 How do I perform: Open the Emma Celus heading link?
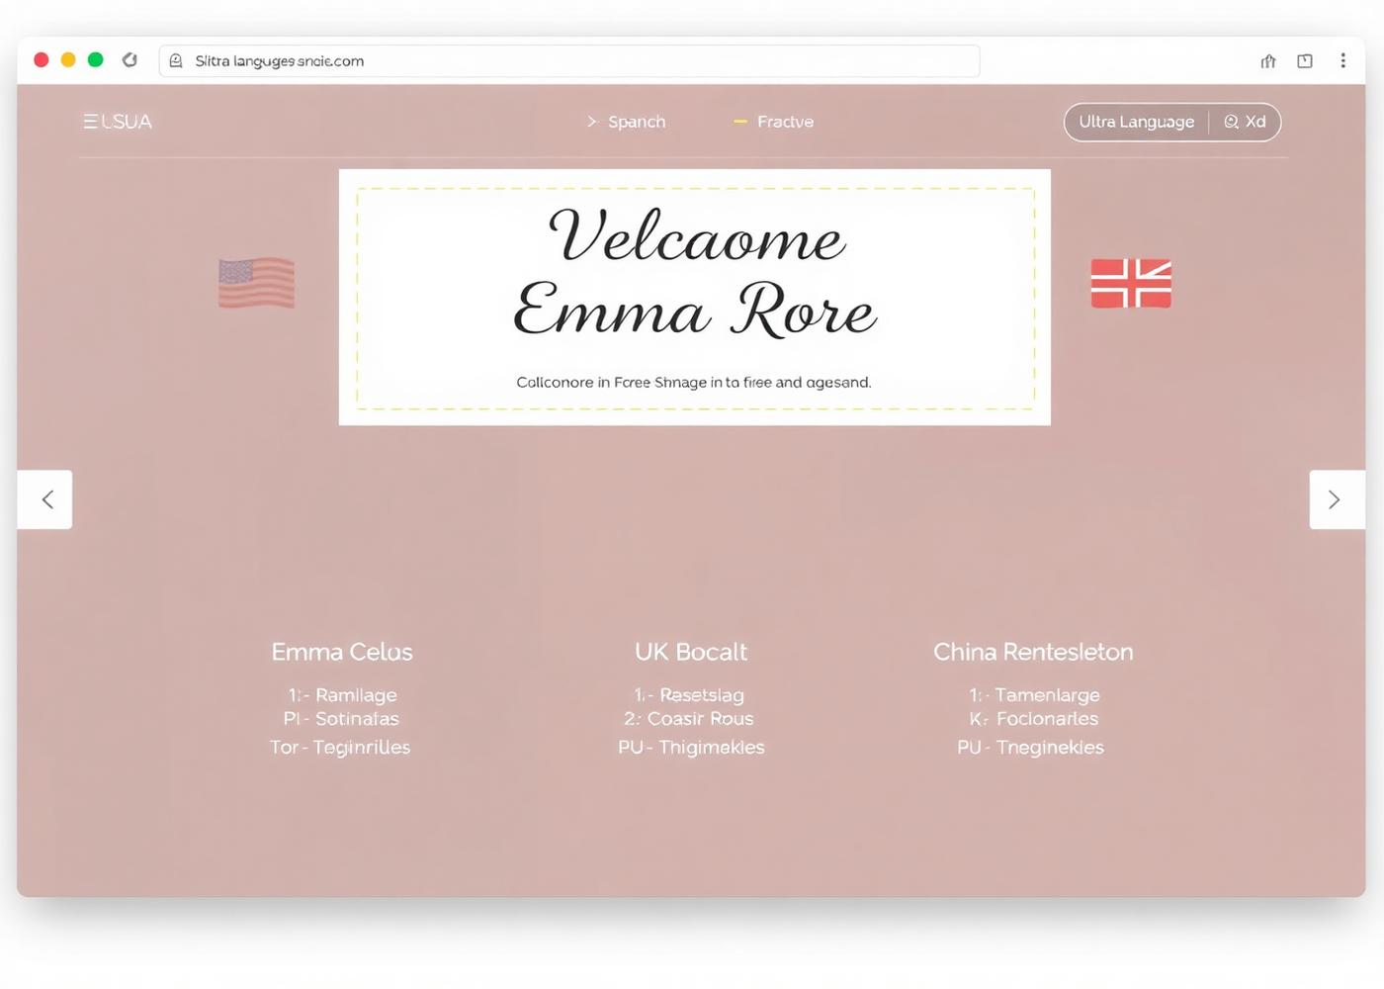coord(342,652)
